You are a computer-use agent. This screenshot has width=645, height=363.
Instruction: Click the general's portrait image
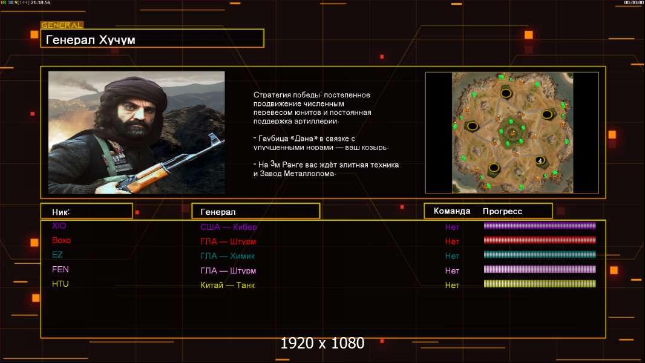tap(136, 132)
